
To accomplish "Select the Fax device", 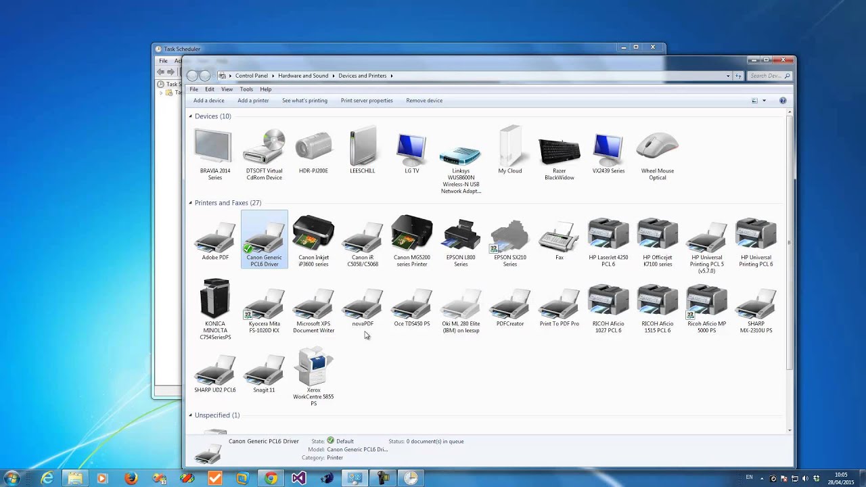I will click(560, 237).
